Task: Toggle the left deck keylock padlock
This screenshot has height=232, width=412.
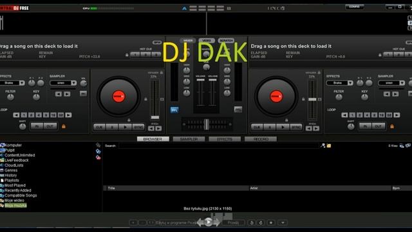Action: click(162, 72)
